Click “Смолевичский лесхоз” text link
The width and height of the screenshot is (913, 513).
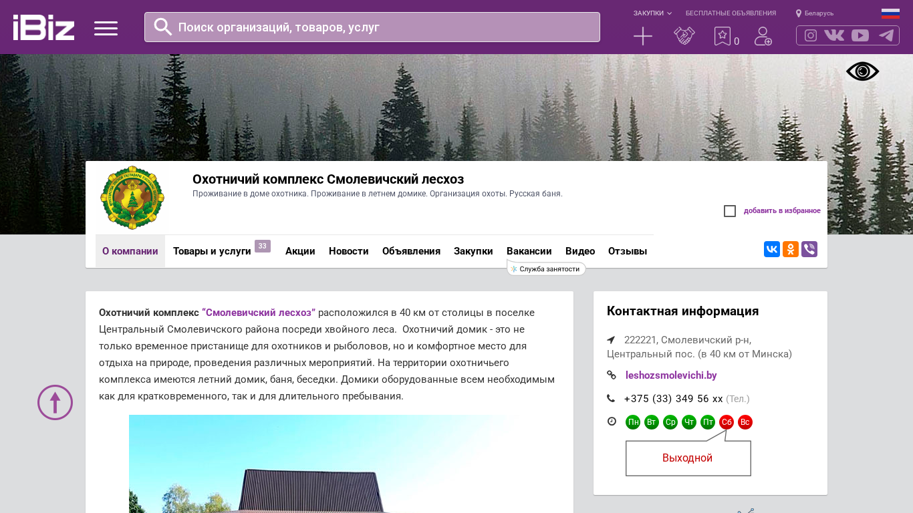click(x=259, y=313)
